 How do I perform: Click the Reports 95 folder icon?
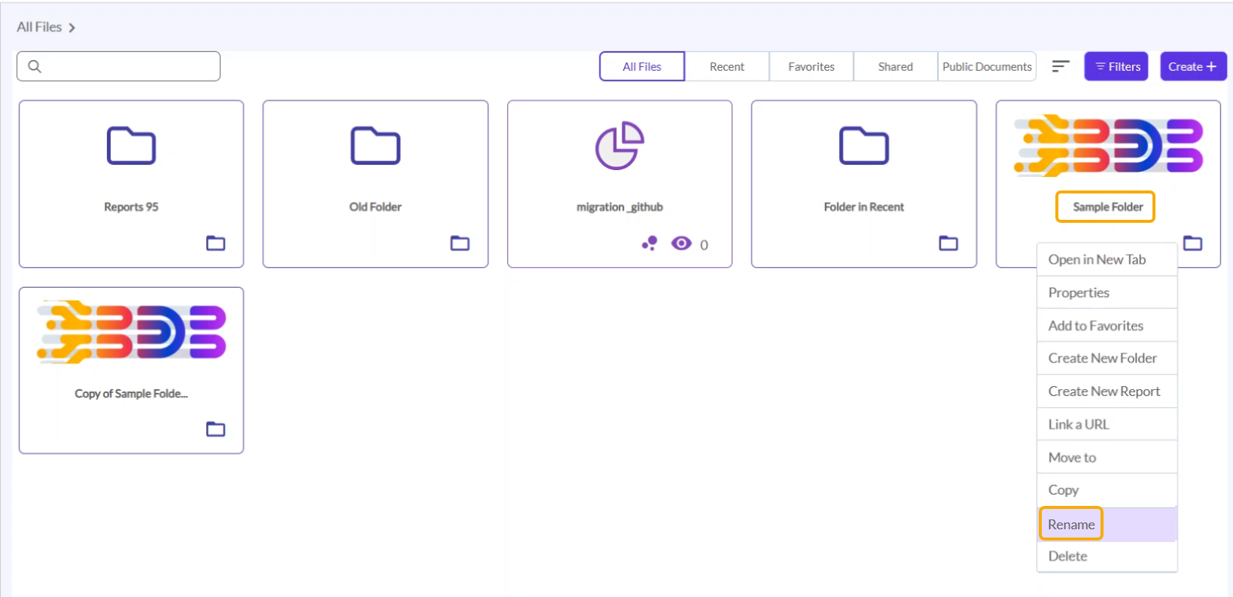click(131, 146)
